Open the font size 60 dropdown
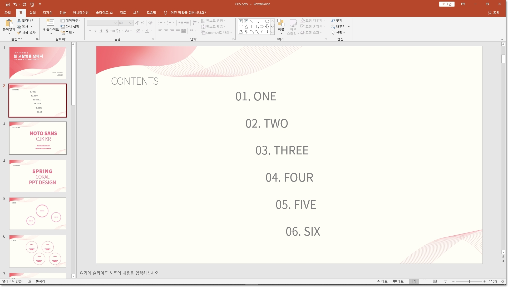The width and height of the screenshot is (508, 287). 131,23
